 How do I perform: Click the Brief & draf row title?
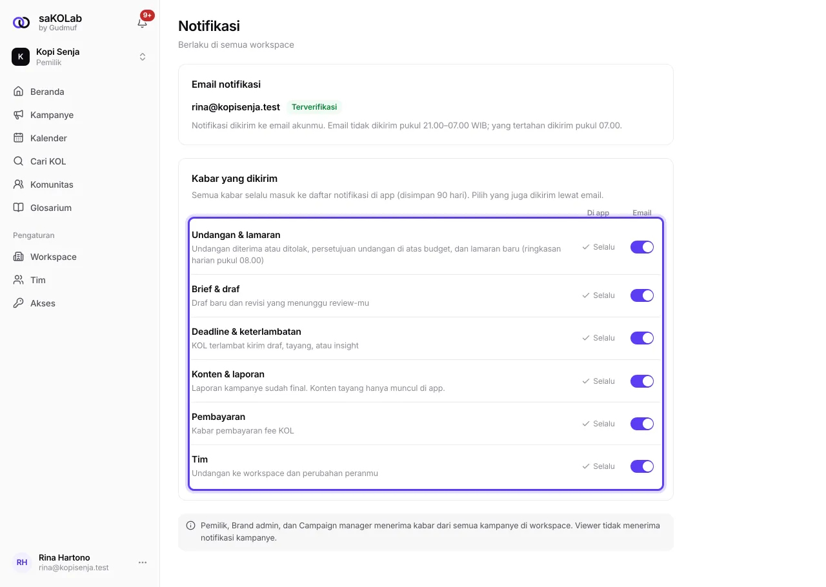coord(216,289)
